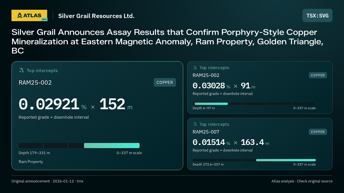The image size is (344, 193).
Task: Click the 'Depth 173.6–337 m' text
Action: (x=208, y=164)
